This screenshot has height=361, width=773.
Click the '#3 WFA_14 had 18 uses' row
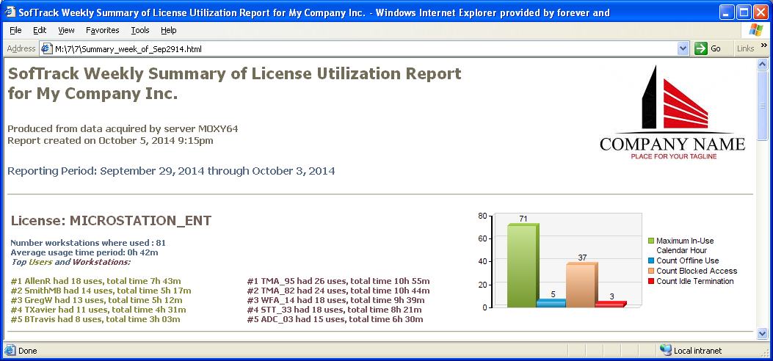pos(335,300)
